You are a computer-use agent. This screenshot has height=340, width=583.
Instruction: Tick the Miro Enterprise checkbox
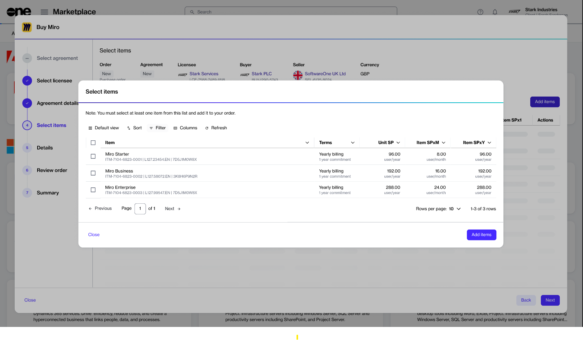pyautogui.click(x=93, y=190)
